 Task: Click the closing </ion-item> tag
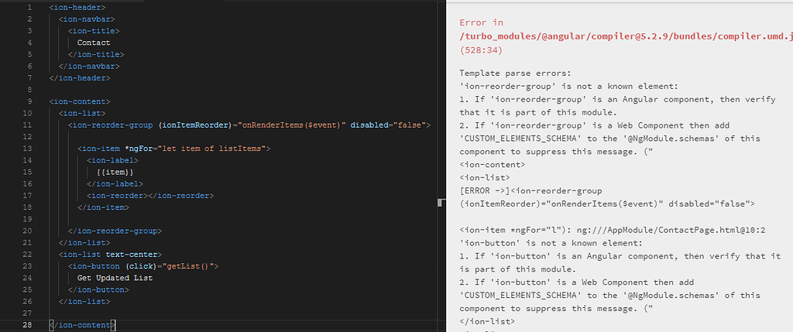[x=104, y=207]
